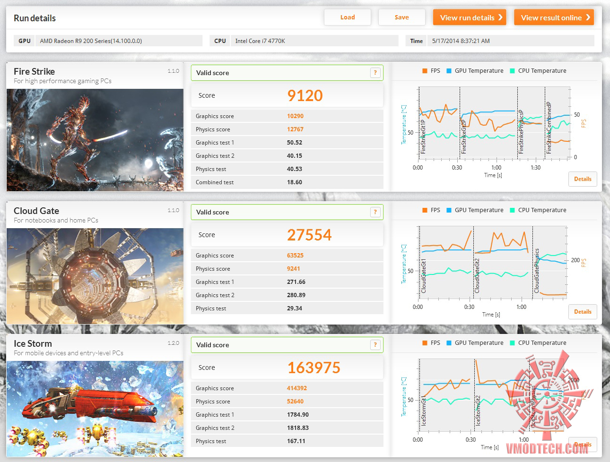Viewport: 610px width, 462px height.
Task: Click the orange FPS swatch in Ice Storm legend
Action: pos(425,343)
